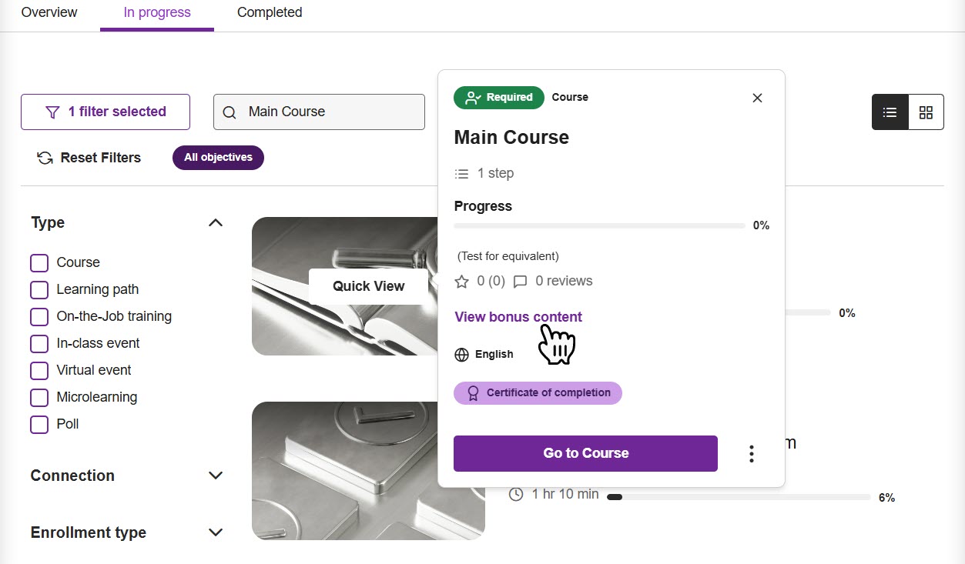Check the Virtual event filter

coord(39,370)
